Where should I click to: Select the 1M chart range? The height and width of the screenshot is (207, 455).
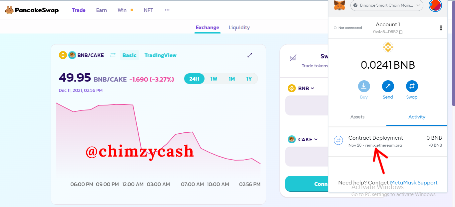(232, 79)
